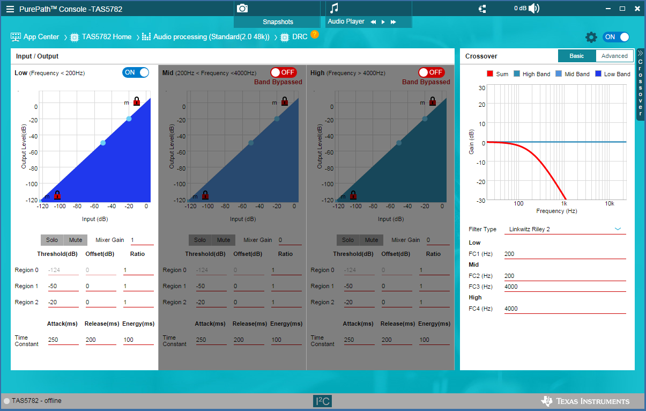
Task: Click Low band Attack time field
Action: click(x=63, y=340)
